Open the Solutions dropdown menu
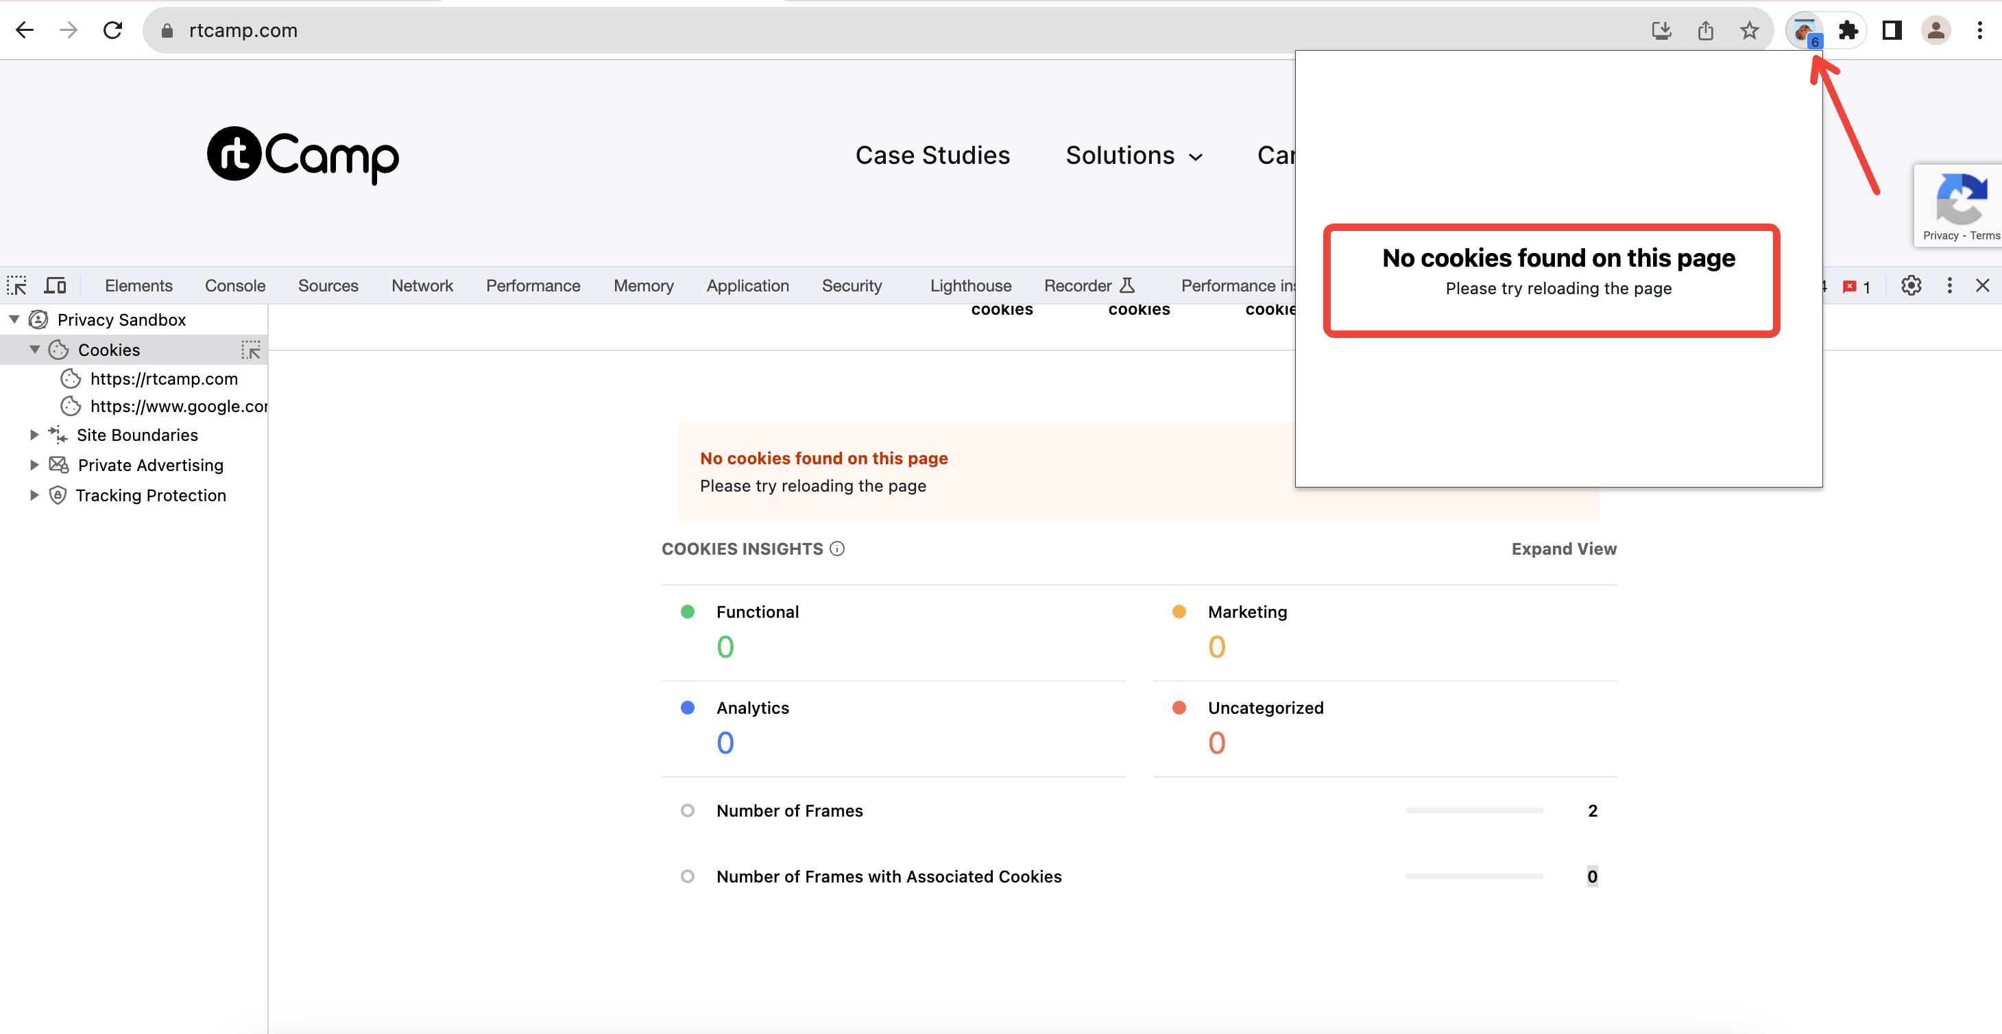The width and height of the screenshot is (2002, 1034). [1133, 155]
